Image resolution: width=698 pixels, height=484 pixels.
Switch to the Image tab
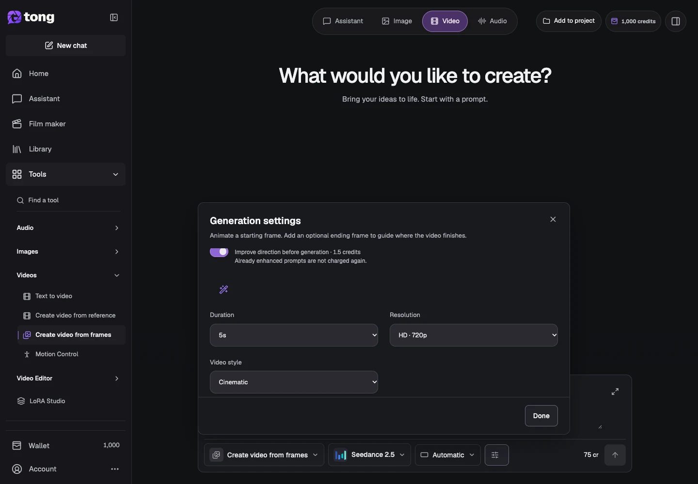pos(397,21)
